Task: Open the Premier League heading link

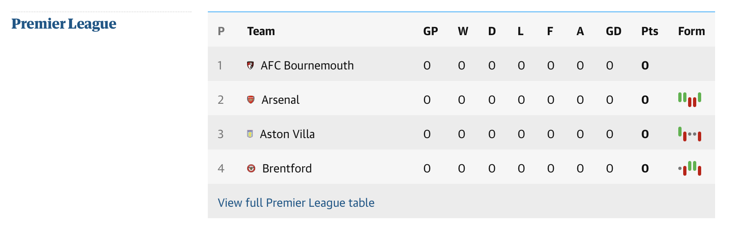Action: coord(64,24)
